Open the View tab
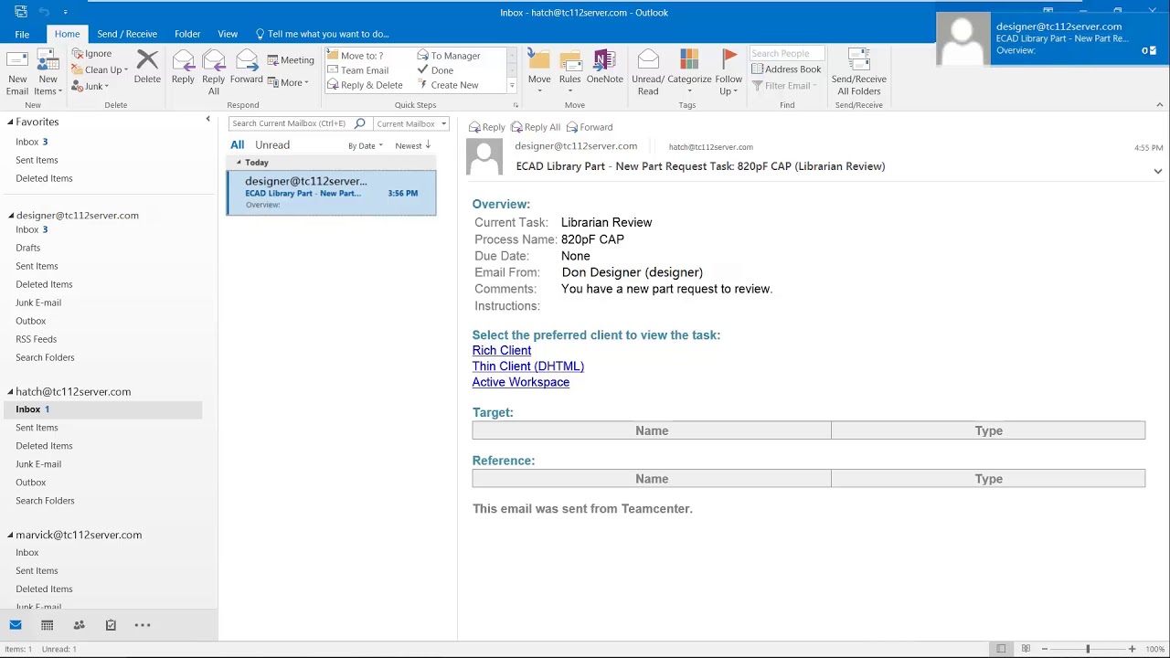 228,34
